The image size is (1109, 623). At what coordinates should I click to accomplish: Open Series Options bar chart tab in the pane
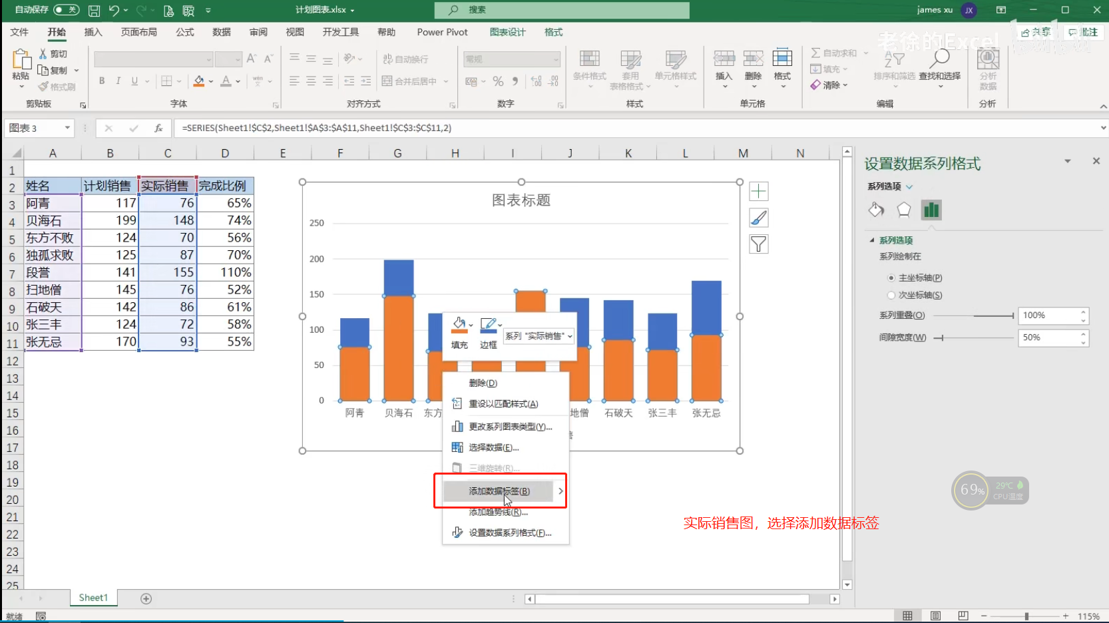click(x=931, y=210)
